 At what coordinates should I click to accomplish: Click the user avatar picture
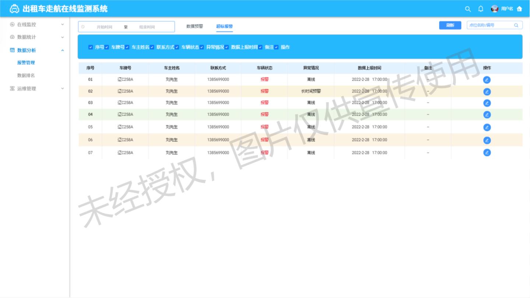point(495,9)
